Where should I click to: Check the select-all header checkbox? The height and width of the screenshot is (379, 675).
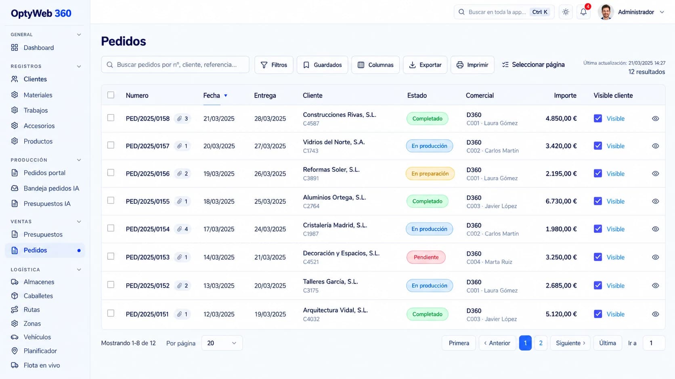tap(111, 95)
